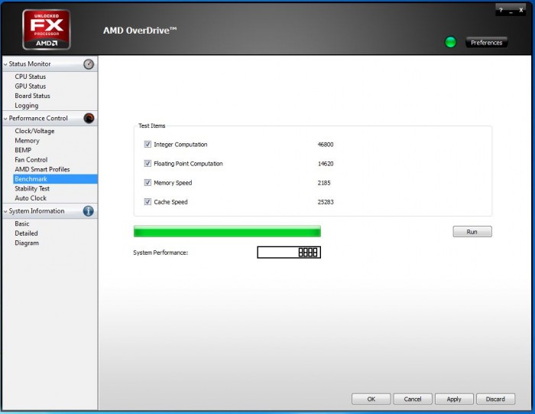Open the Logging page

26,106
